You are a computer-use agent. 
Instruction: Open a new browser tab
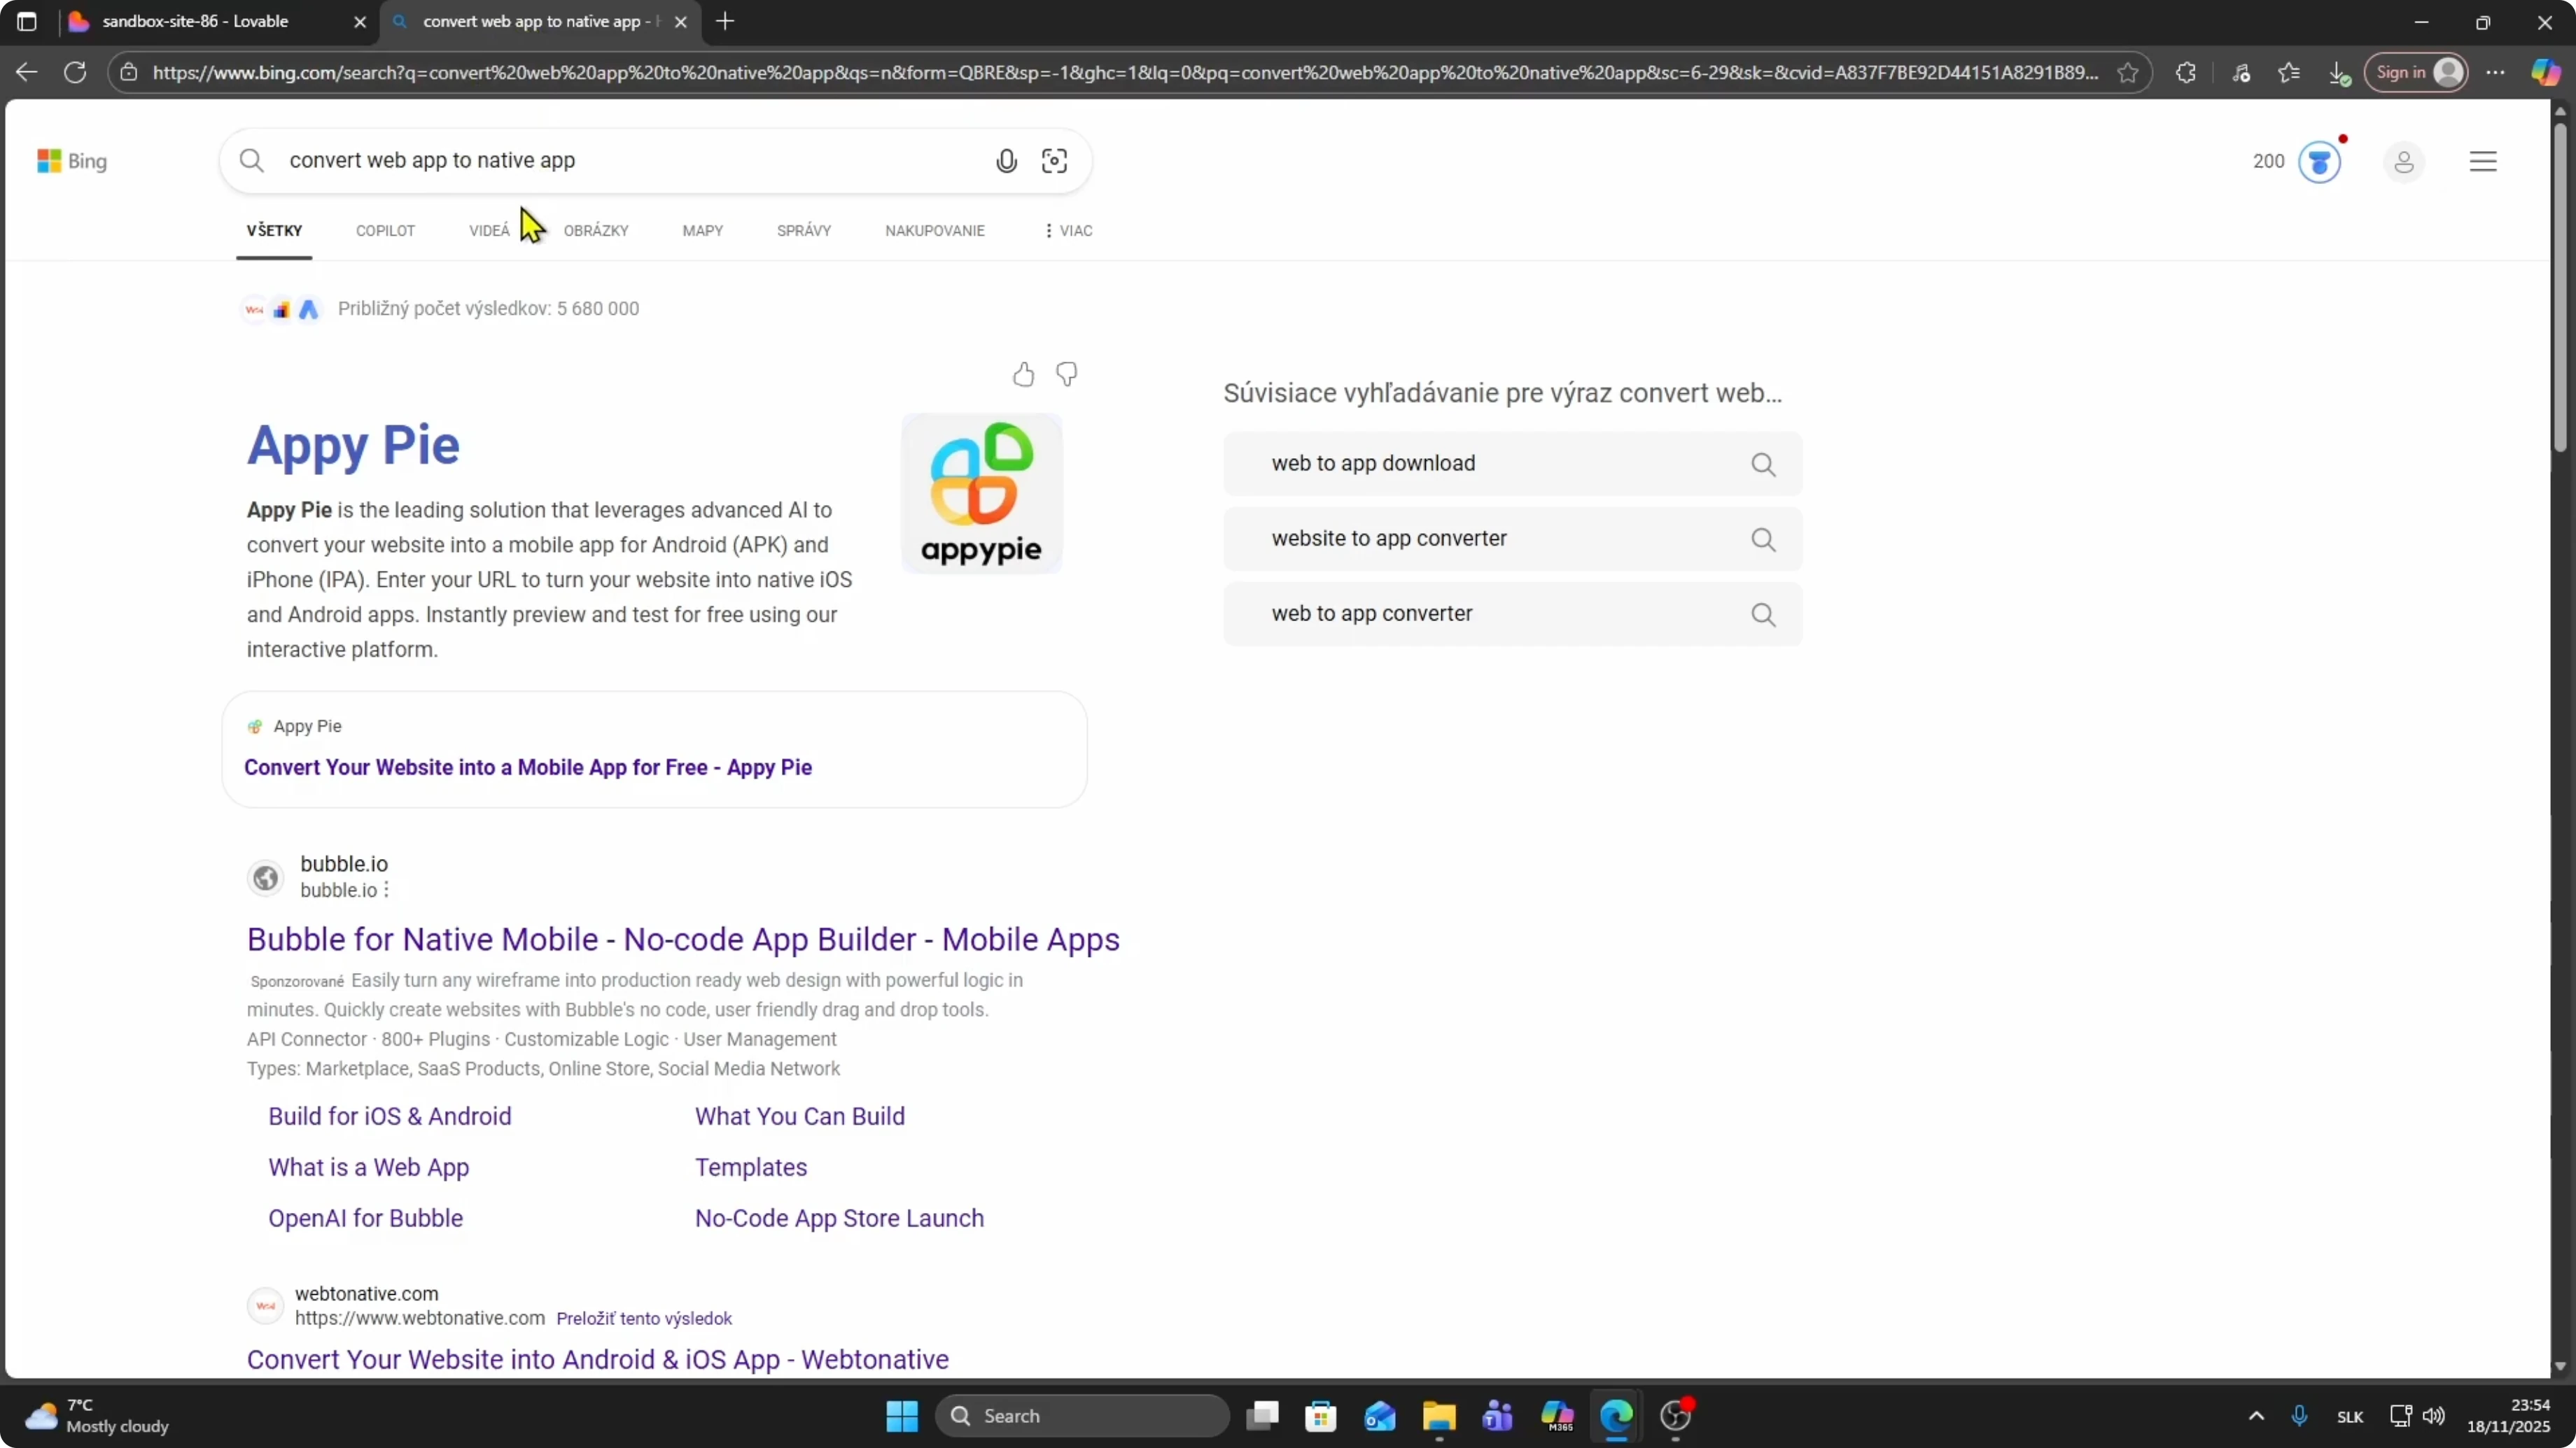pyautogui.click(x=725, y=21)
